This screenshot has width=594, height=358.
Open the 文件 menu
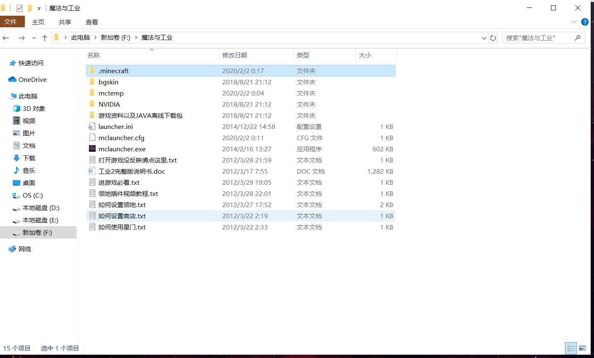point(11,22)
